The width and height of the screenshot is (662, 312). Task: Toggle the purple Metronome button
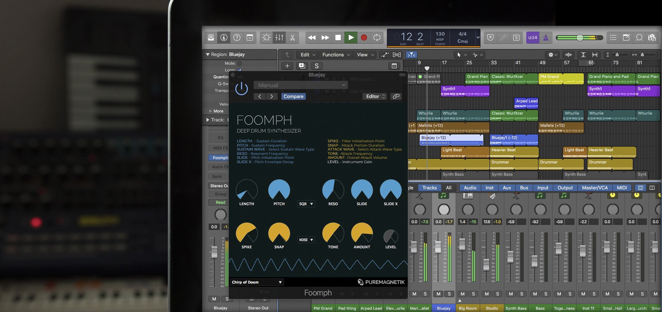pyautogui.click(x=546, y=37)
